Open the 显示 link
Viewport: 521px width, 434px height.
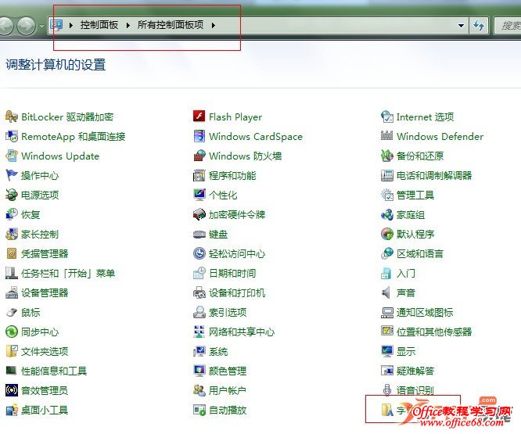(x=406, y=351)
